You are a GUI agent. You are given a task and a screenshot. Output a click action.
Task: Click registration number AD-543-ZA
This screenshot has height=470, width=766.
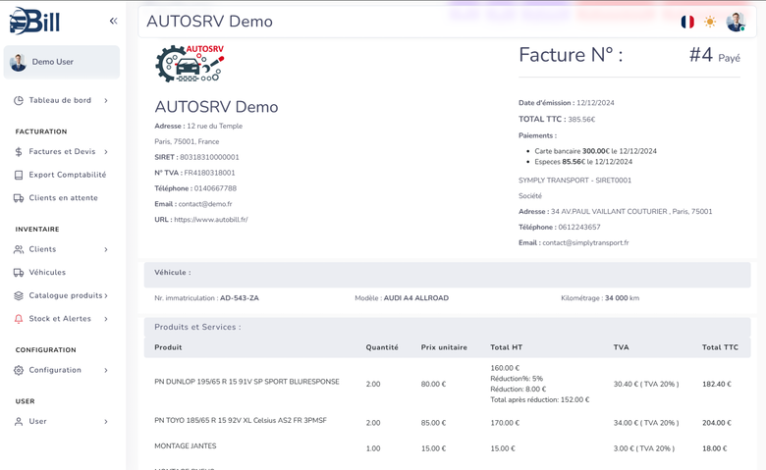click(x=240, y=297)
